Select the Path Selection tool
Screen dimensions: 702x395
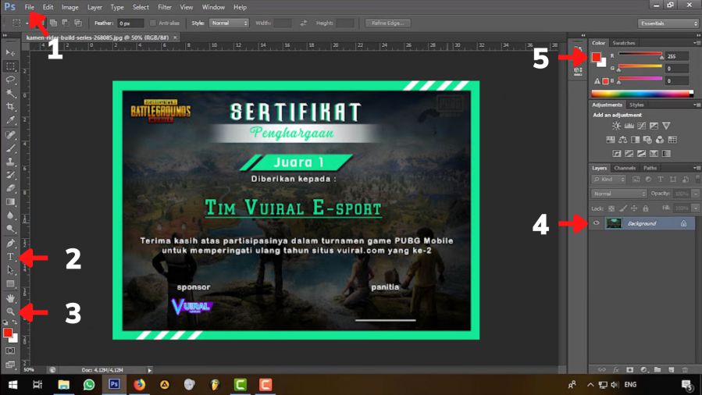pyautogui.click(x=10, y=270)
